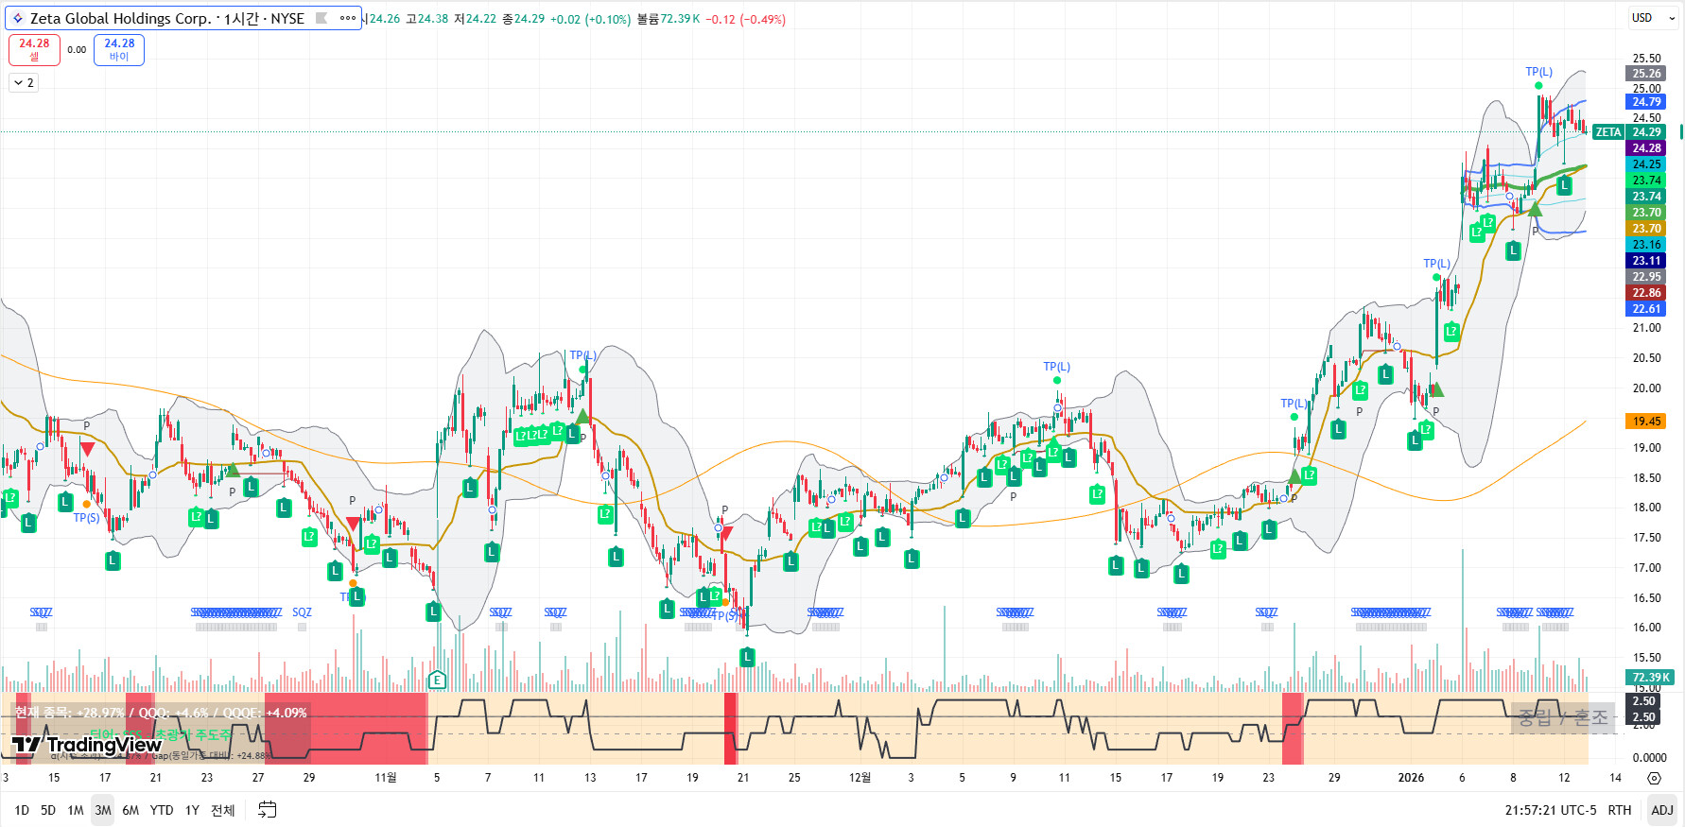
Task: Click the 25.26 gray price label
Action: coord(1646,74)
